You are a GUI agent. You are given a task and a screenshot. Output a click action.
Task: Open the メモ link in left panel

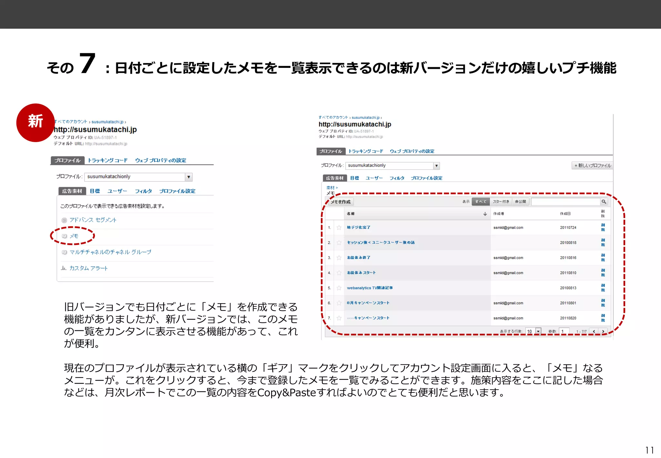[74, 236]
